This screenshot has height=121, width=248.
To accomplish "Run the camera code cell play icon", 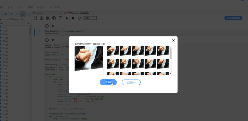I will [x=53, y=40].
